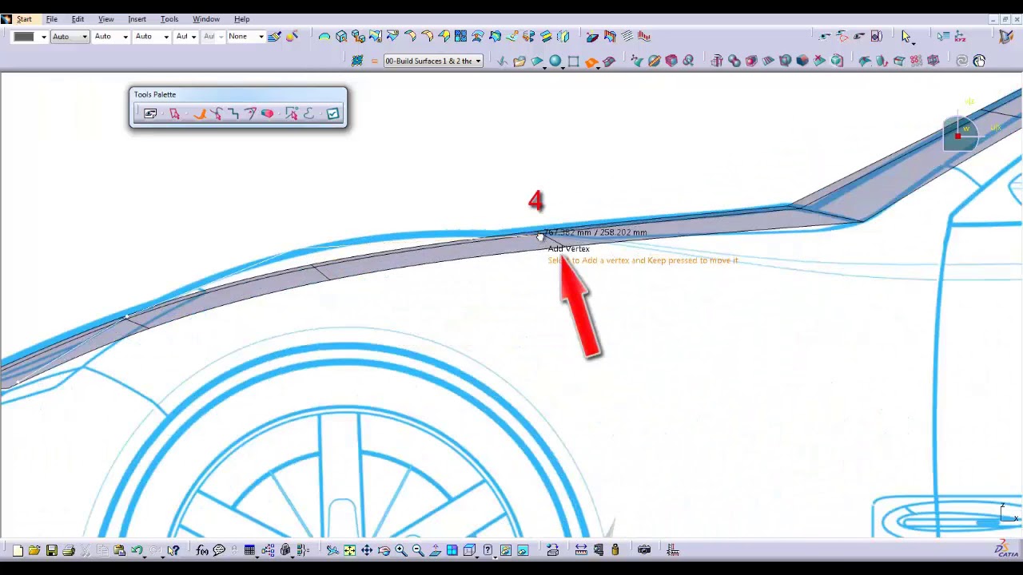Viewport: 1023px width, 575px height.
Task: Open the first Auto graphic properties dropdown
Action: [x=70, y=37]
